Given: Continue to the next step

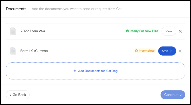Looking at the screenshot, I should 173,95.
